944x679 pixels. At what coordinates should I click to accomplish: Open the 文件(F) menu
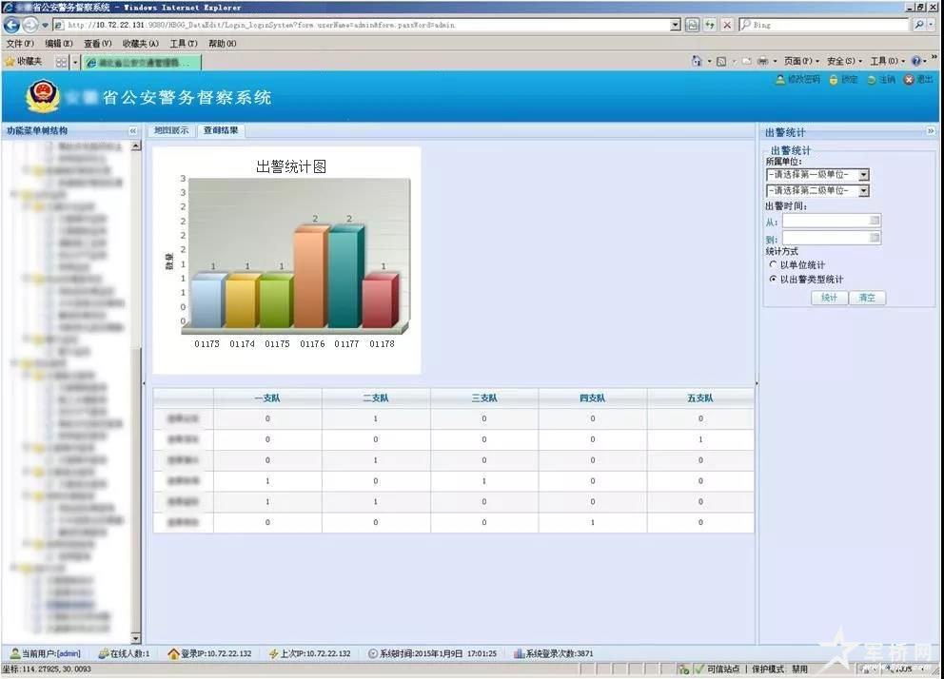click(x=19, y=44)
